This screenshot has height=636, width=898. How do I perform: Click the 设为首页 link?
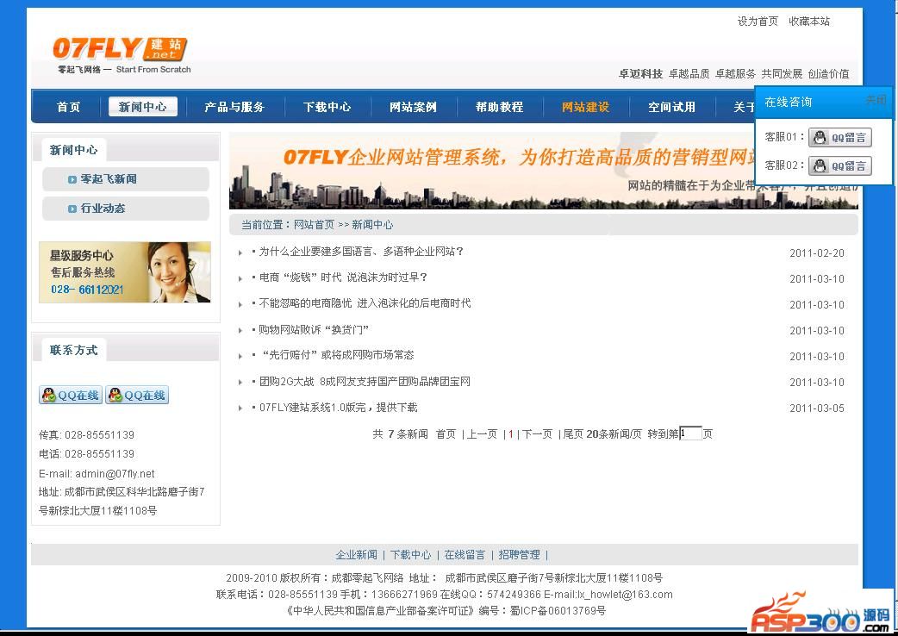[758, 22]
